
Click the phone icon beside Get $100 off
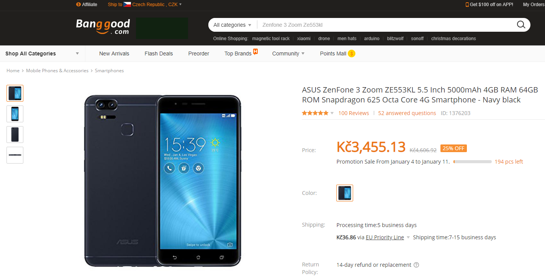(x=467, y=5)
